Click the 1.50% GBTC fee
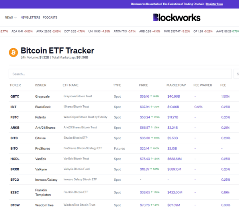The height and width of the screenshot is (209, 239). pos(225,97)
